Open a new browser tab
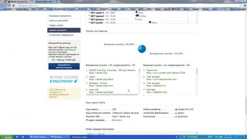The image size is (247, 139). point(59,2)
